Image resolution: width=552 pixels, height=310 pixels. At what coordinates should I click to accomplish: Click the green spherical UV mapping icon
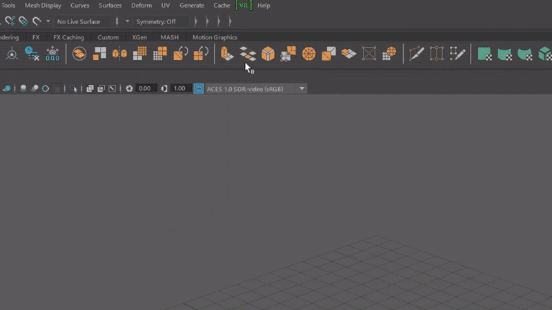click(x=524, y=54)
